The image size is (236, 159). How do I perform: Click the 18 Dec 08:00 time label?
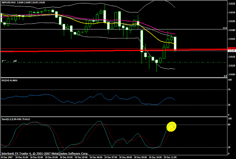125,157
